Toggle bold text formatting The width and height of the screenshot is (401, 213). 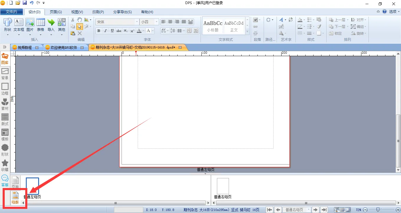tap(99, 31)
